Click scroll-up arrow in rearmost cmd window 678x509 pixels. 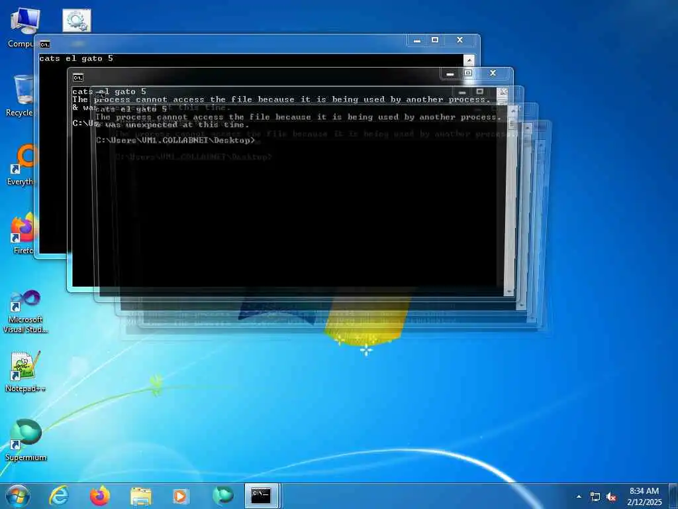pyautogui.click(x=469, y=60)
